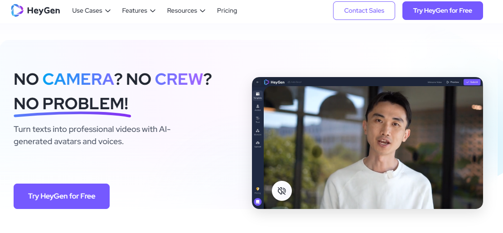The image size is (503, 233).
Task: Expand the Resources dropdown menu
Action: [x=186, y=10]
